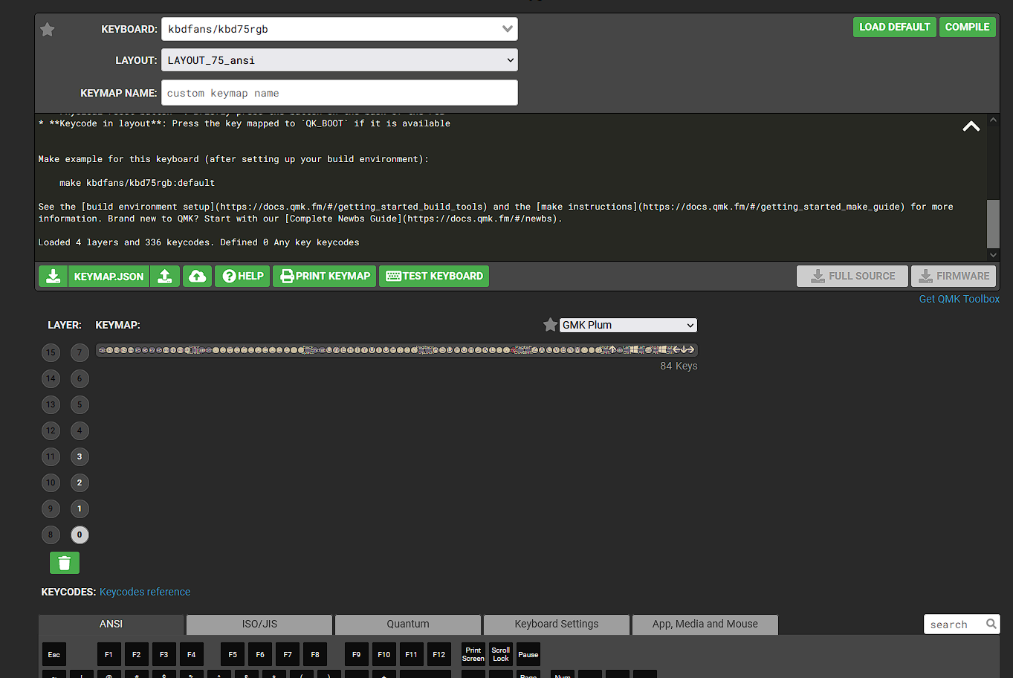This screenshot has width=1013, height=678.
Task: Toggle the keyboard favorite star
Action: tap(46, 30)
